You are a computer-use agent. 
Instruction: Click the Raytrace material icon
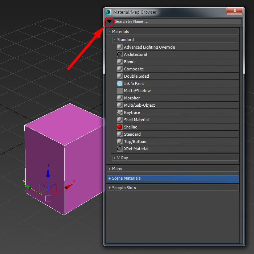coord(119,112)
